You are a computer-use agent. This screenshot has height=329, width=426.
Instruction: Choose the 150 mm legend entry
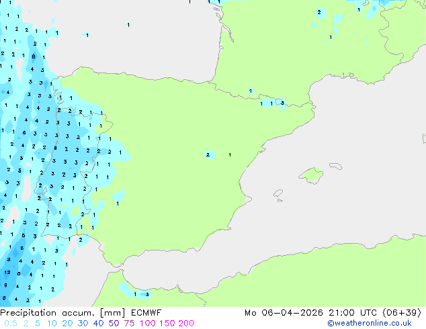[167, 324]
